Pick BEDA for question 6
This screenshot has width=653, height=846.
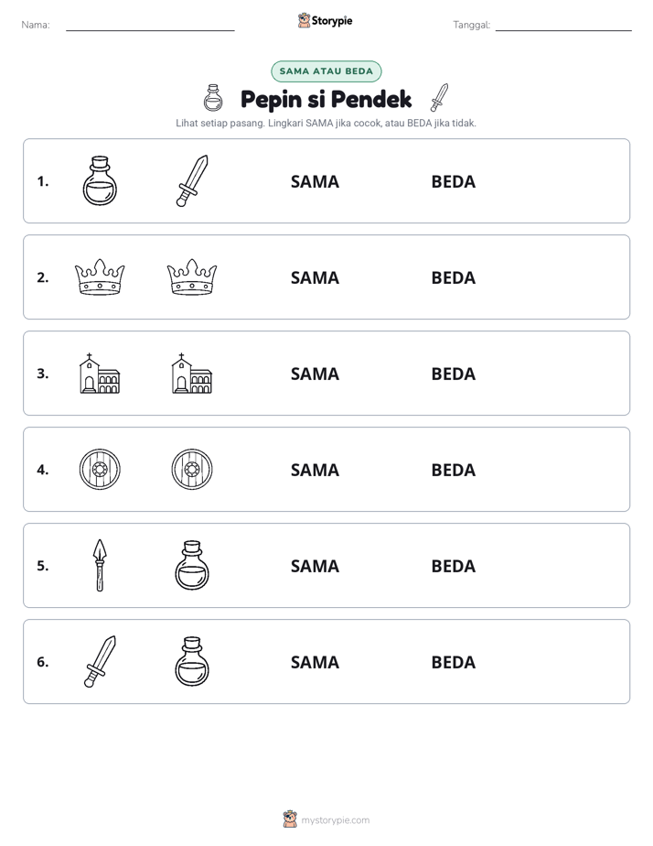click(x=453, y=662)
